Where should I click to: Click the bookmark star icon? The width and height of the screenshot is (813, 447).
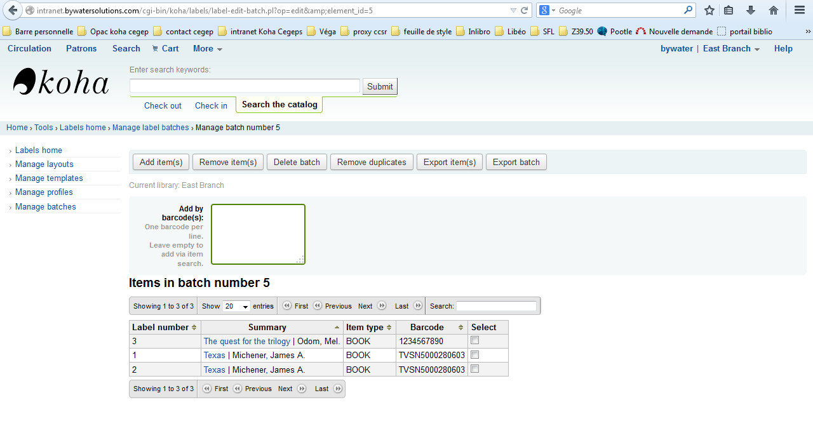[709, 10]
